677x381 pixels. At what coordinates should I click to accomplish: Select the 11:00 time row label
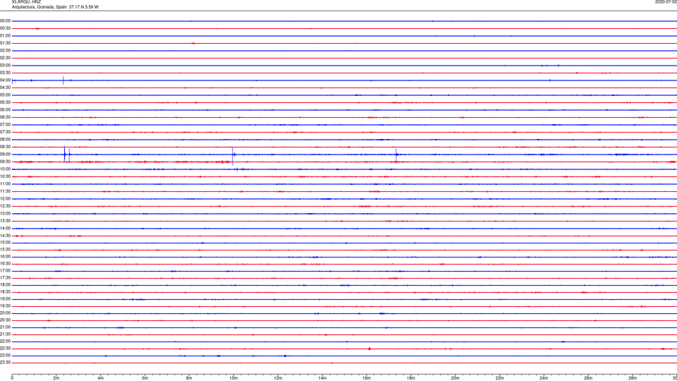point(5,184)
